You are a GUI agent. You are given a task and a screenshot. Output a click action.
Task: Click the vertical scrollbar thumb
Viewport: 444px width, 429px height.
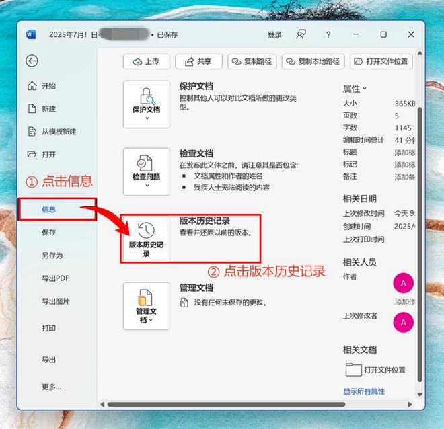(420, 245)
